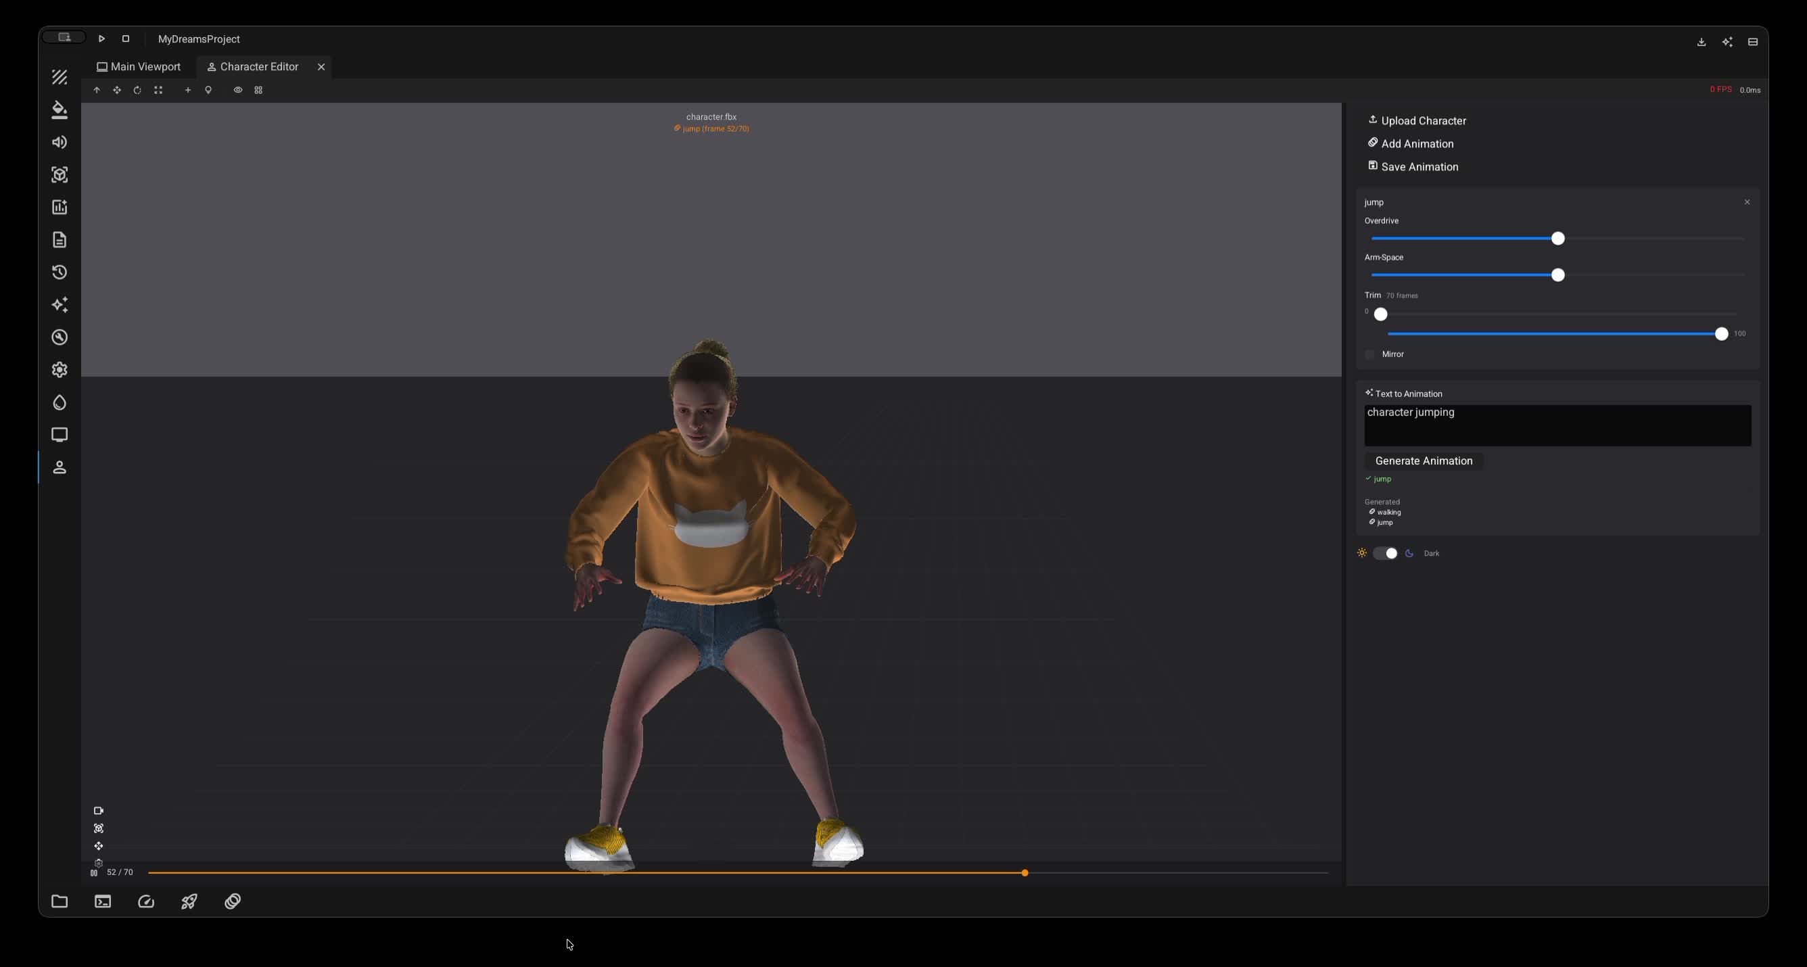1807x967 pixels.
Task: Open the monitor display panel in left sidebar
Action: pyautogui.click(x=60, y=435)
